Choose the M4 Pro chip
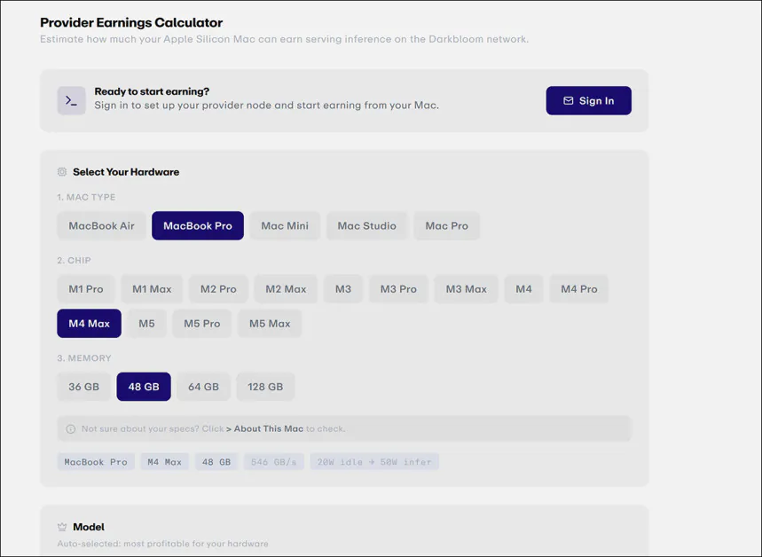 click(578, 289)
